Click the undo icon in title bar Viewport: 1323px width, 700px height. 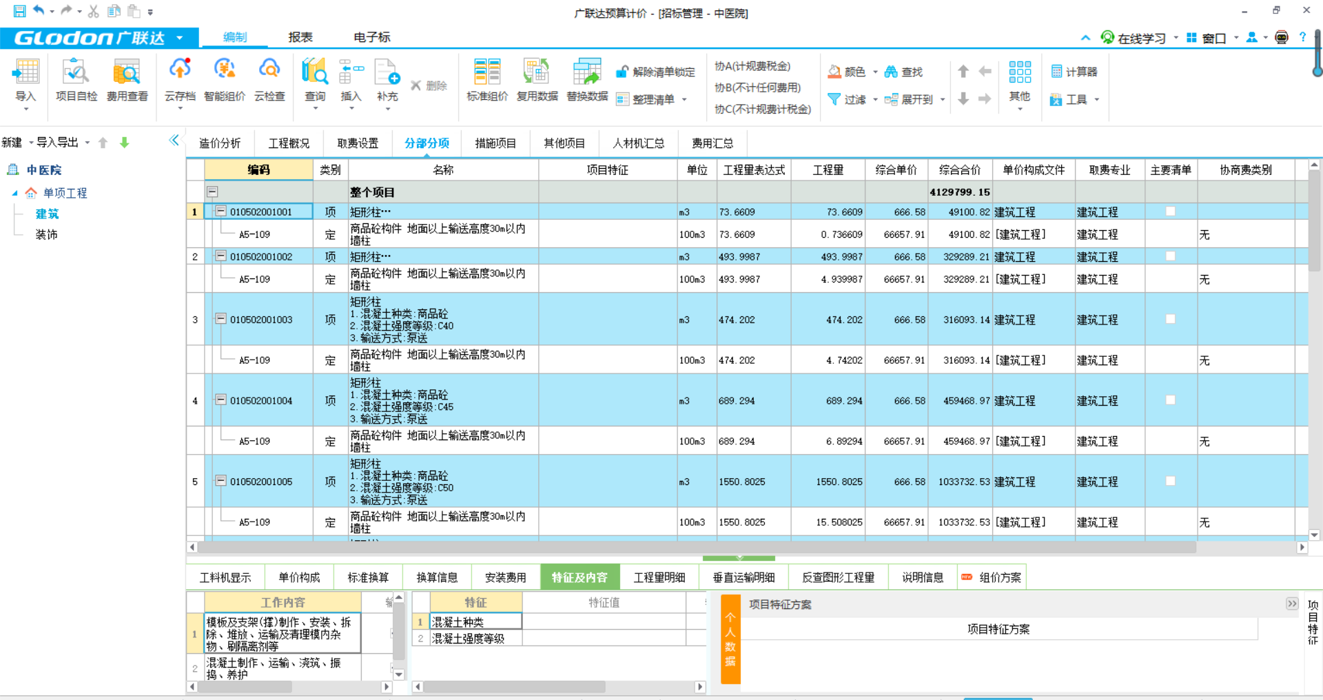click(x=39, y=11)
